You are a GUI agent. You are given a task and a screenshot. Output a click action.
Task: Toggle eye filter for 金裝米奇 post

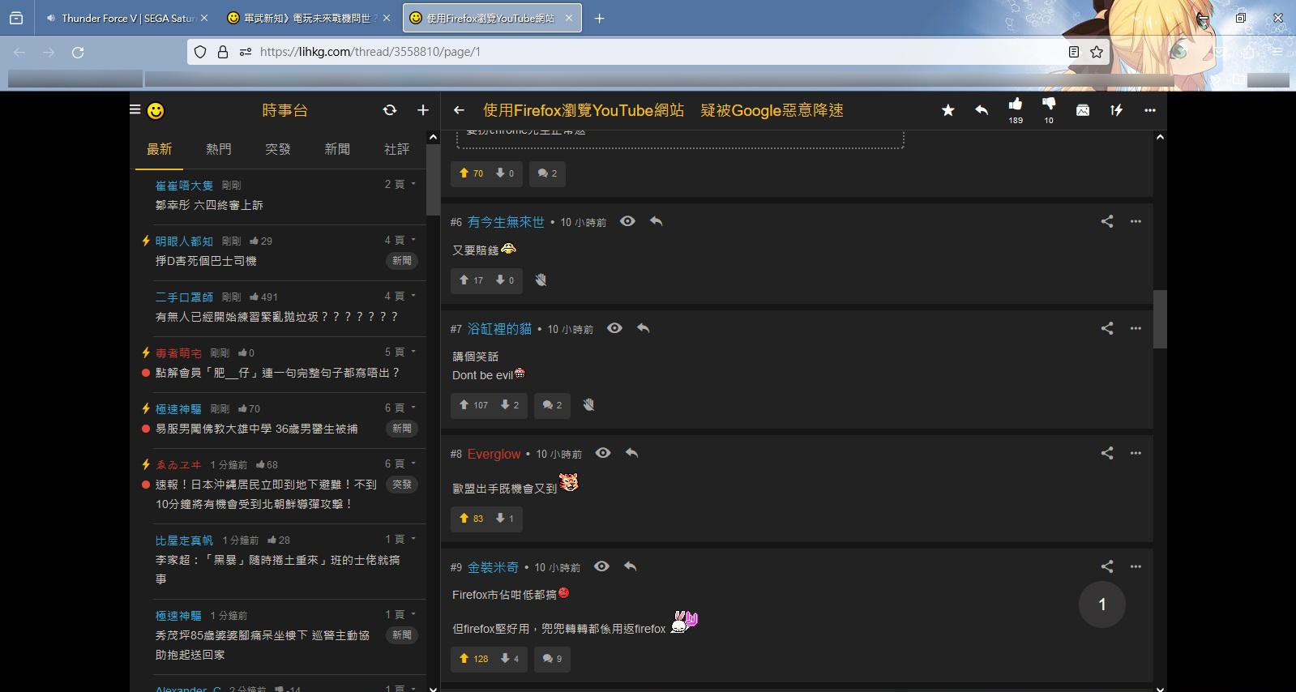tap(601, 566)
